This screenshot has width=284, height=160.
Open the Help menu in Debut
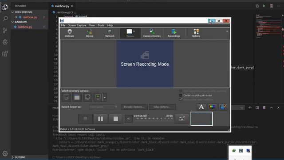point(110,25)
